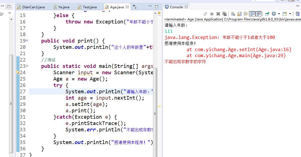Remove the launch with single X icon
301x157 pixels.
[x=218, y=14]
